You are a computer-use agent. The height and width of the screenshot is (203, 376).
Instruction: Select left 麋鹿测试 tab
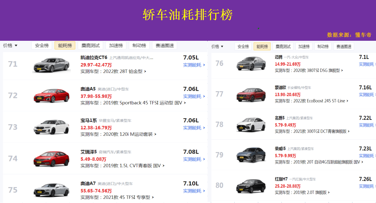90,45
